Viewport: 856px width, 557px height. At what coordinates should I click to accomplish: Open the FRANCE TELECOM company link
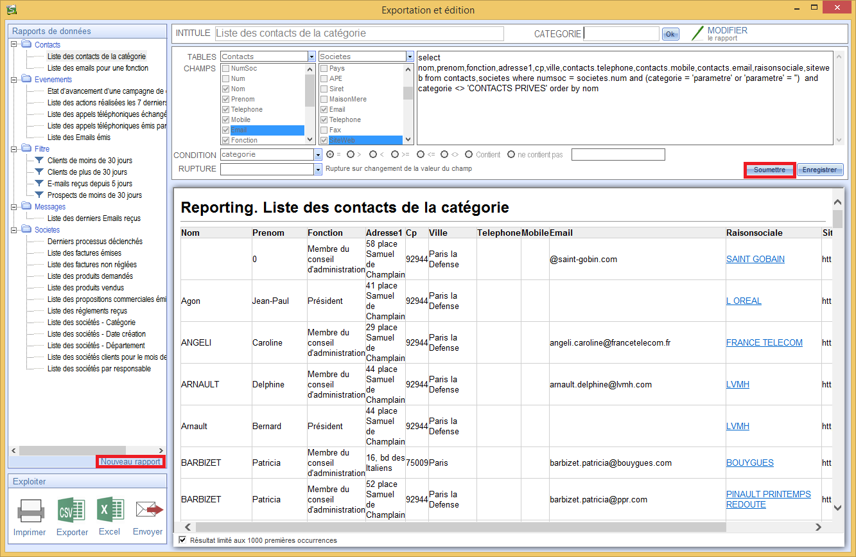pos(764,342)
